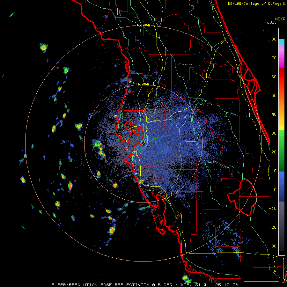Screen dimensions: 287x287
Task: Click the NEXR label above the color scale
Action: tap(280, 19)
